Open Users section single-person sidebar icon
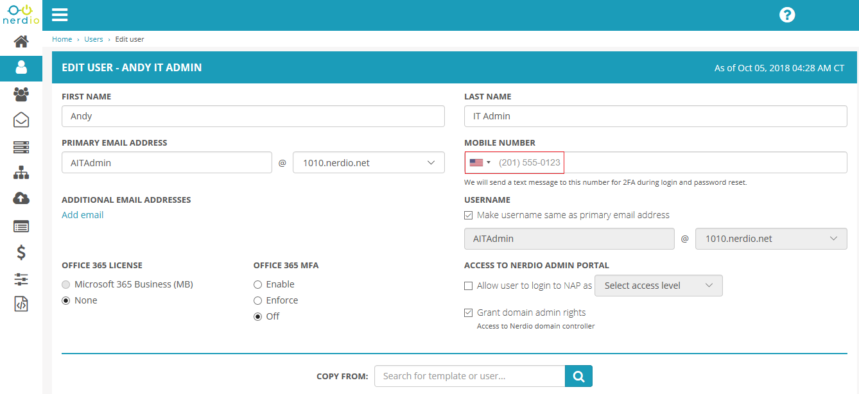Viewport: 859px width, 394px height. coord(21,68)
